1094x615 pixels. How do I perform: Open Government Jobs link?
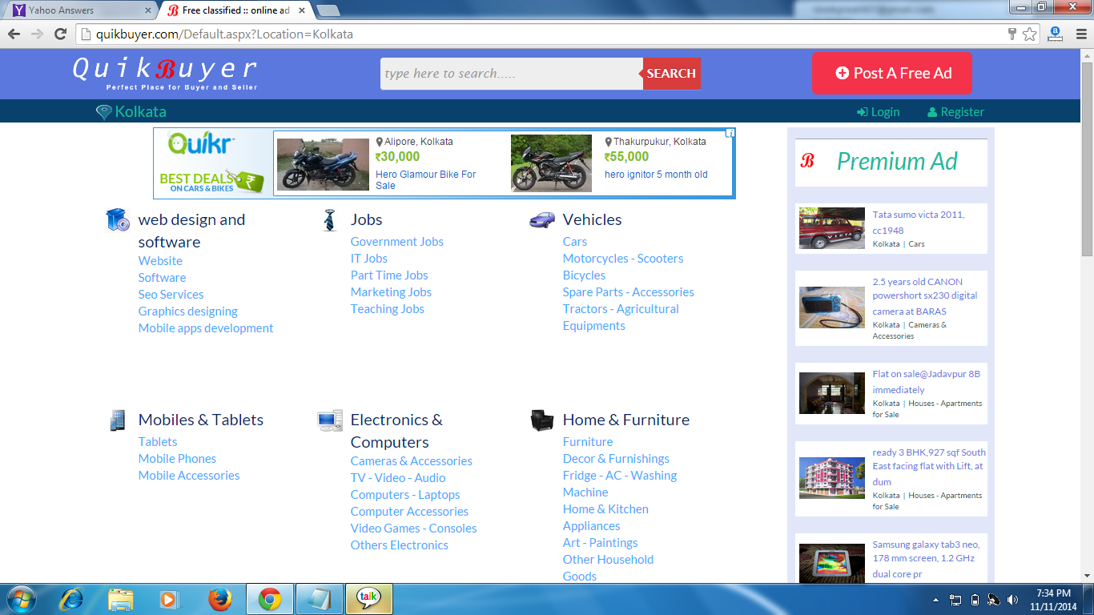click(x=396, y=241)
